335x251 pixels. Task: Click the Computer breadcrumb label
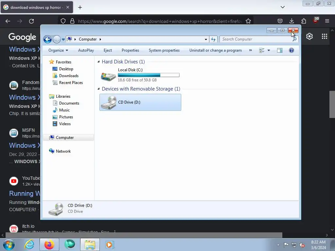[88, 39]
